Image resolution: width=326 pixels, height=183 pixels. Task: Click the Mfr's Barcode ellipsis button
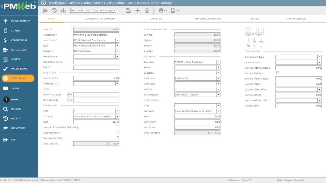click(69, 100)
